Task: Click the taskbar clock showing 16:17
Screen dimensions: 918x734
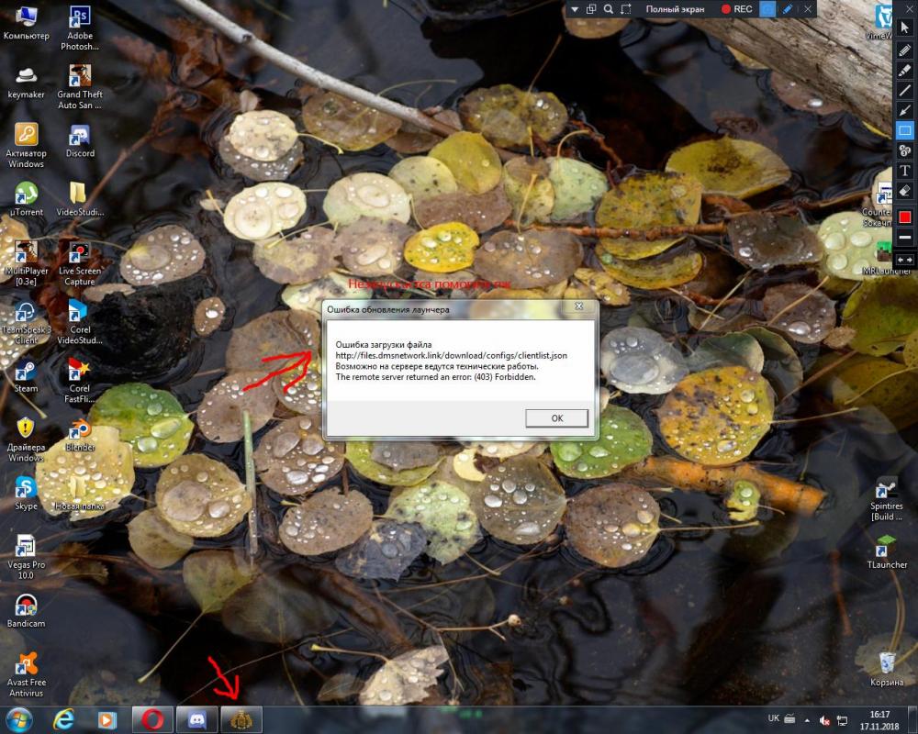Action: 879,719
